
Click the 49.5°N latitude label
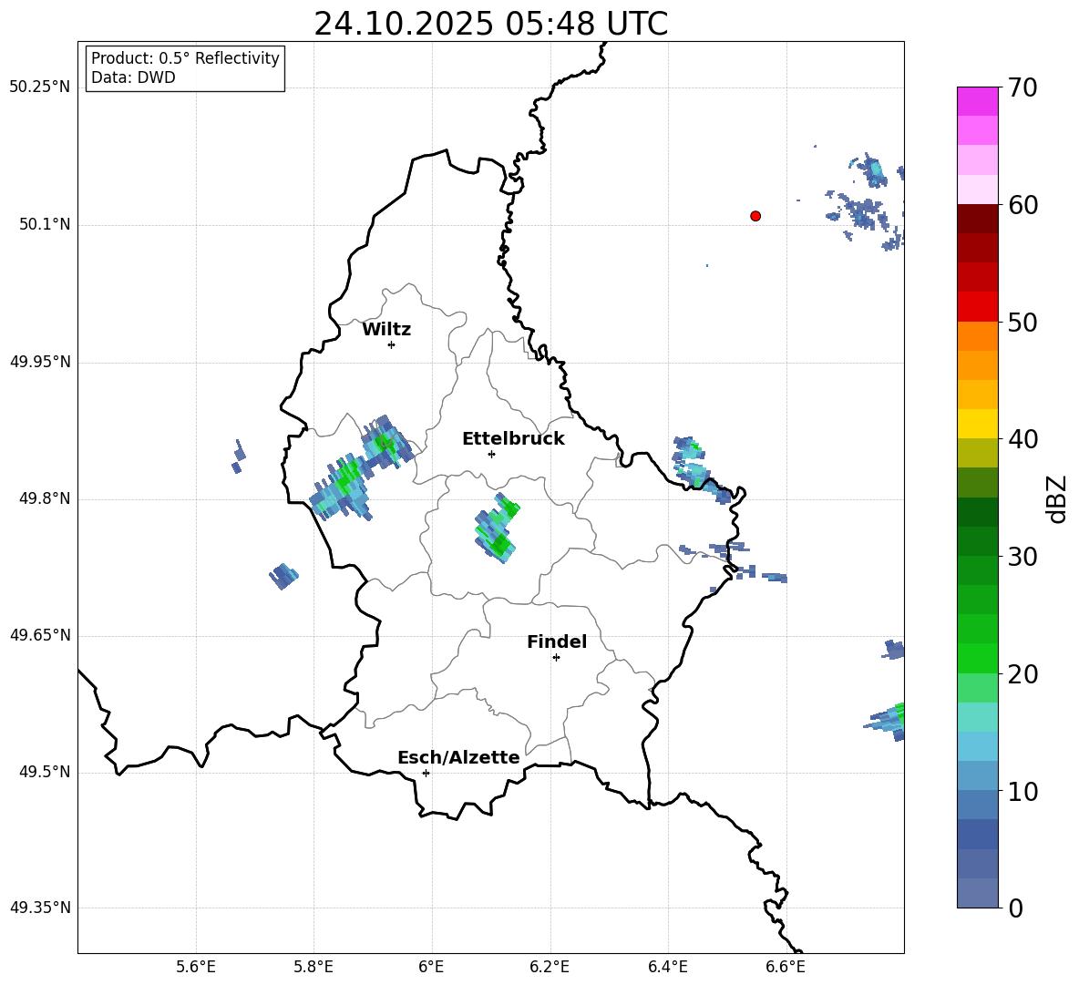(x=45, y=772)
